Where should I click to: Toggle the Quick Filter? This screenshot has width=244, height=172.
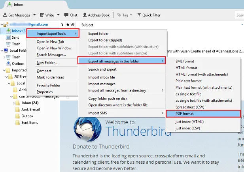149,15
